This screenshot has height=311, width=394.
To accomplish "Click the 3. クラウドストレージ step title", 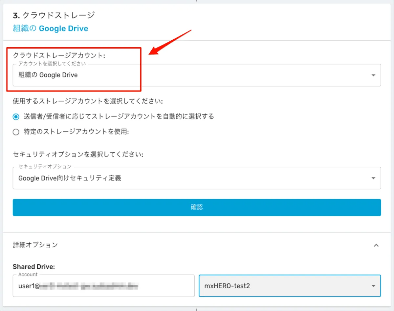I will (54, 15).
